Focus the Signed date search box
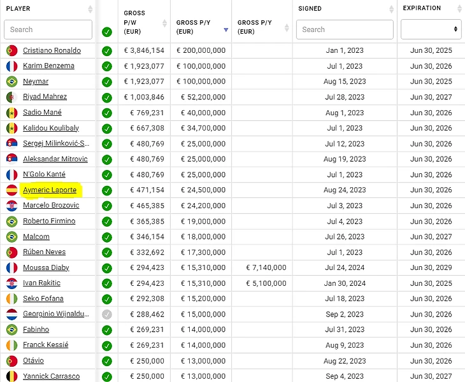Viewport: 465px width, 382px height. (x=345, y=29)
